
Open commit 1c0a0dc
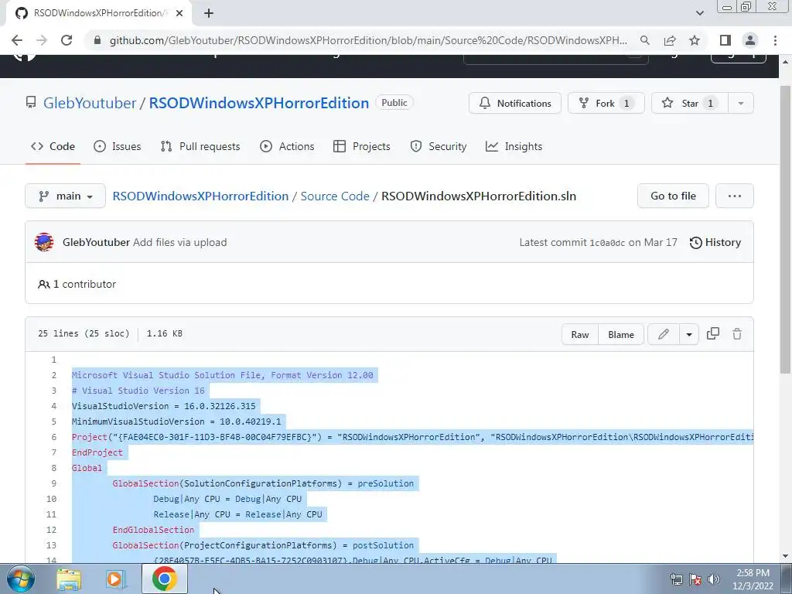[x=607, y=243]
